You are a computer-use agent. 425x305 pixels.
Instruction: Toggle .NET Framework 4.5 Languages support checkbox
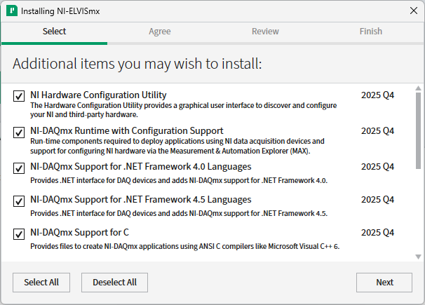coord(19,201)
